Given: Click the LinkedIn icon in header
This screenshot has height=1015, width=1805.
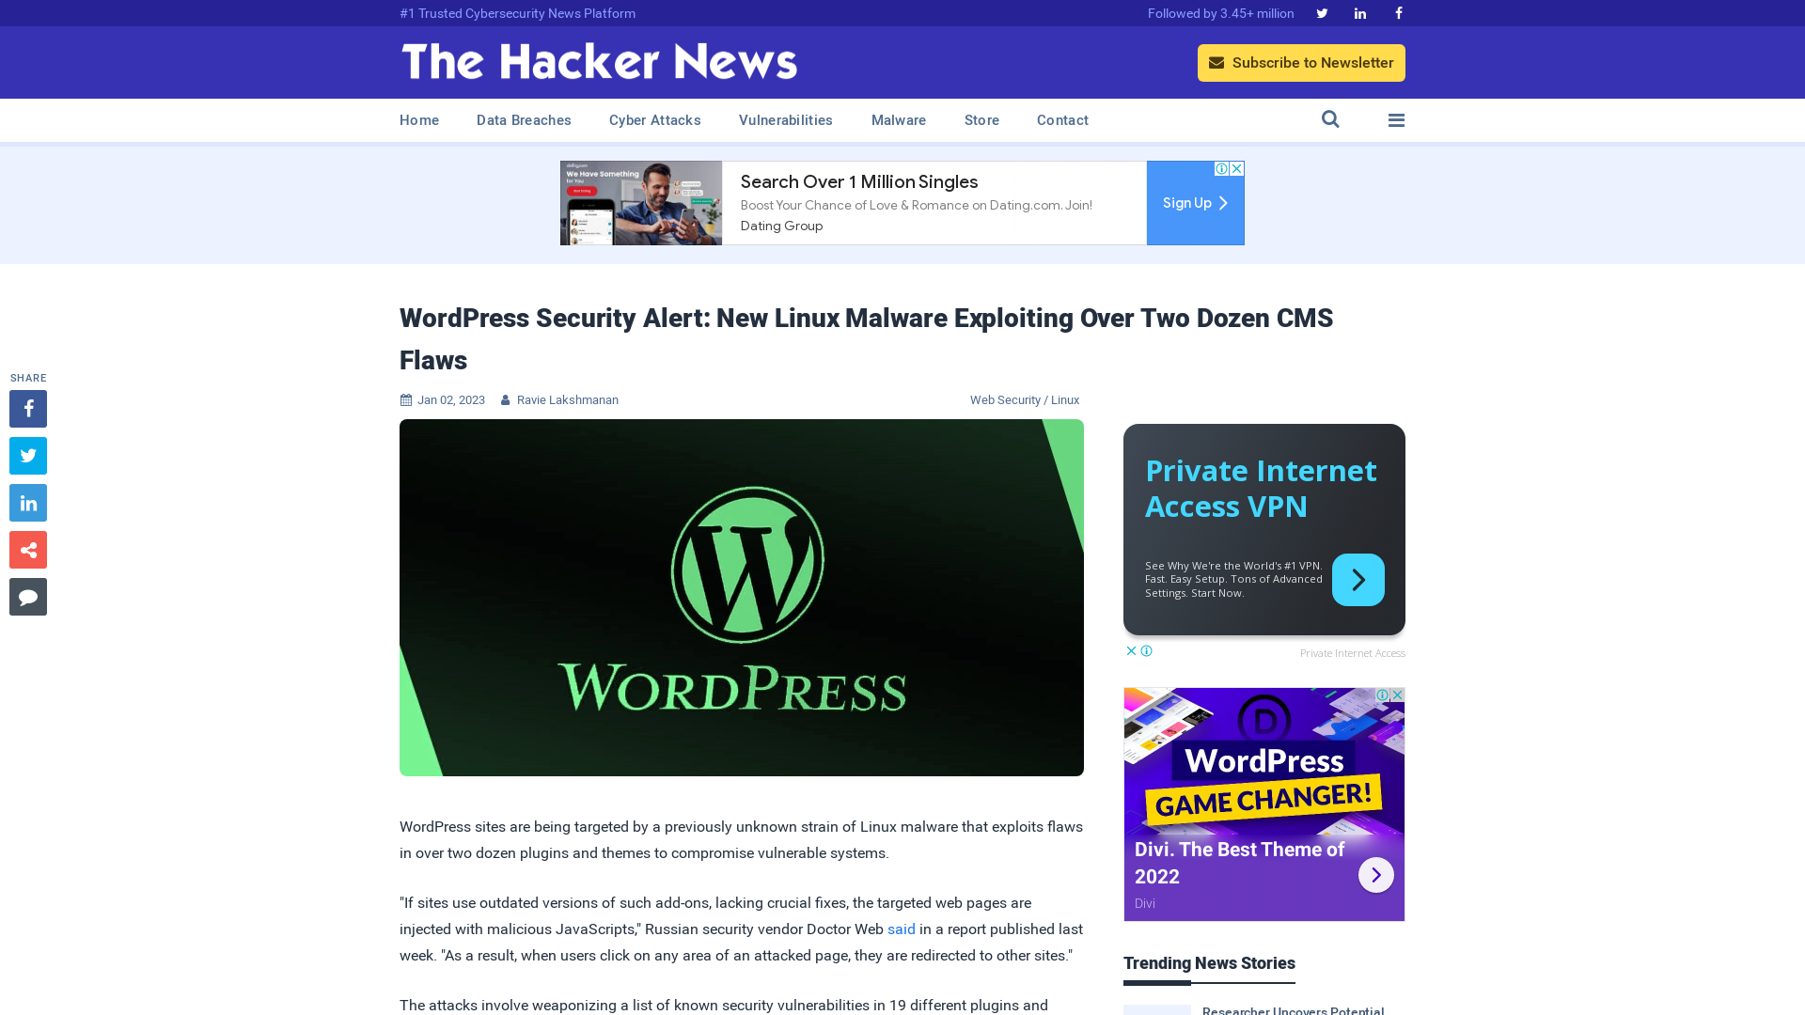Looking at the screenshot, I should [x=1360, y=14].
